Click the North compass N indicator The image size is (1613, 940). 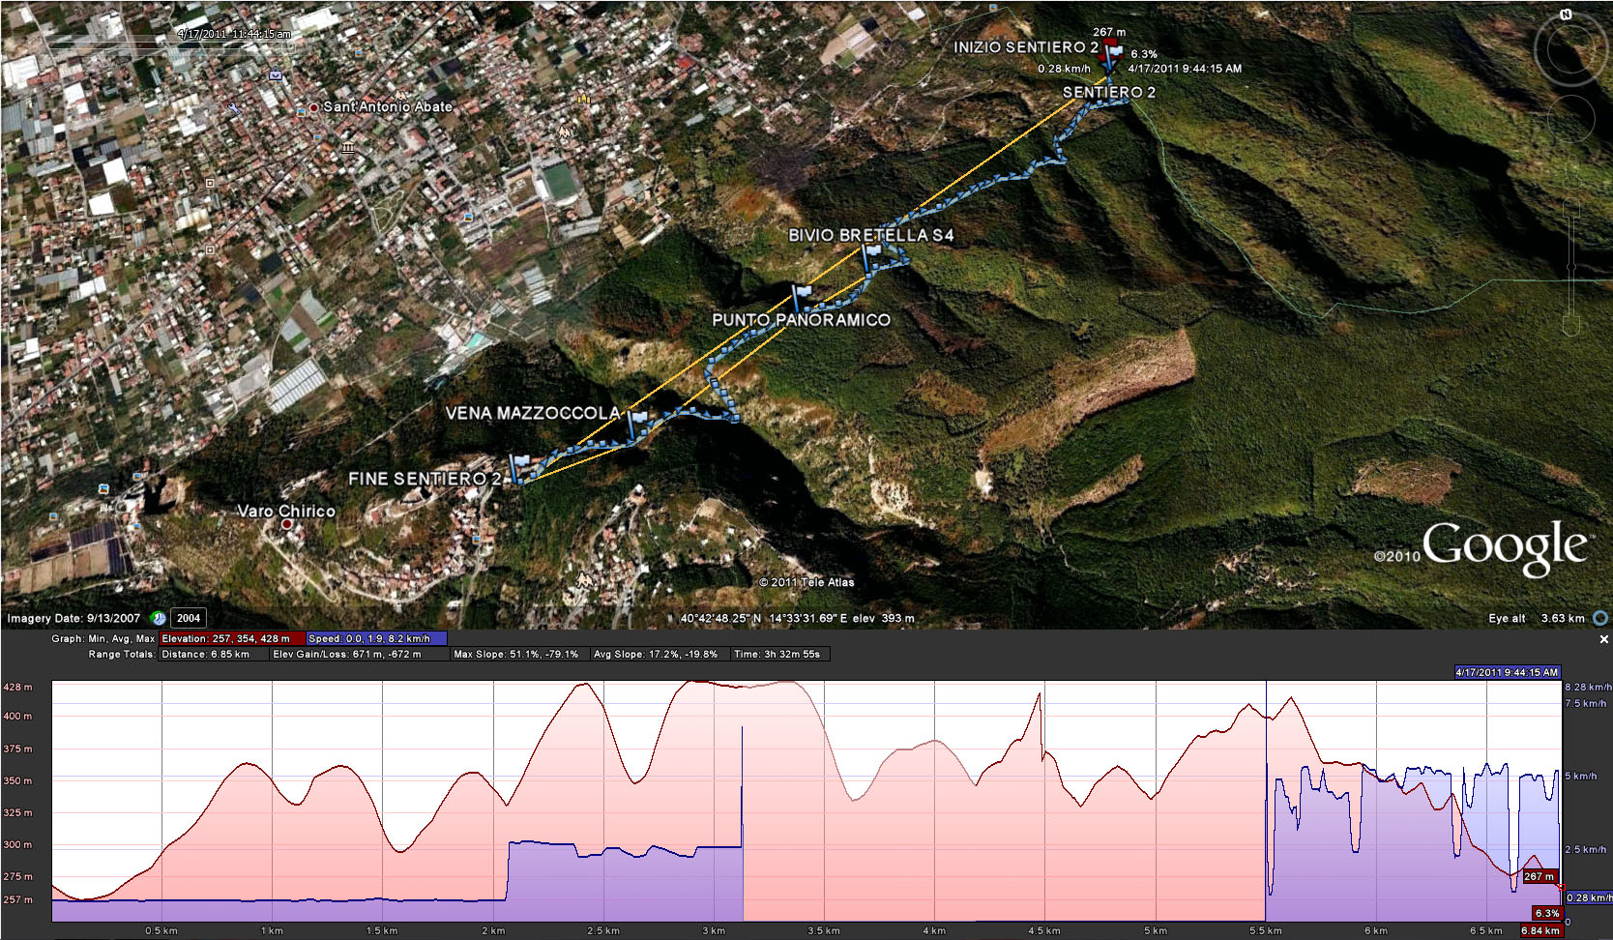1566,15
